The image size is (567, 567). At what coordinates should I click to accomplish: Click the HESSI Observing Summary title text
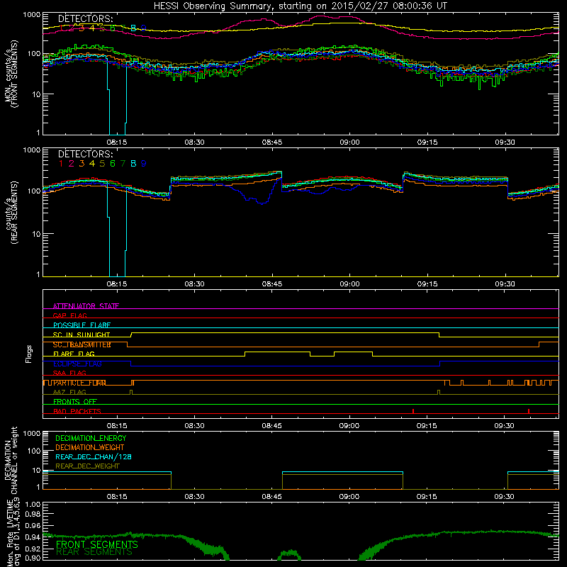tap(300, 6)
